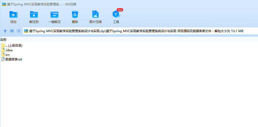Select the src folder
The width and height of the screenshot is (258, 127).
click(5, 55)
